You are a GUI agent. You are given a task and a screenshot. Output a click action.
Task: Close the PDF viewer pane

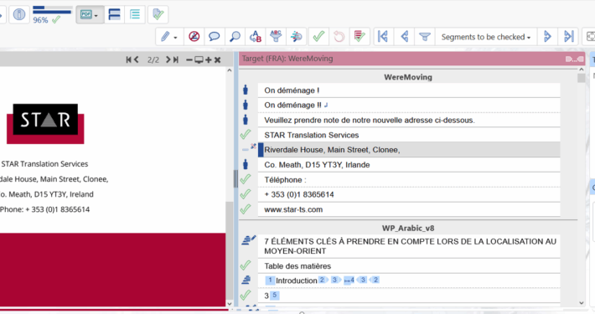217,60
